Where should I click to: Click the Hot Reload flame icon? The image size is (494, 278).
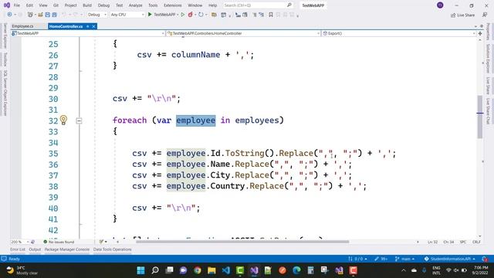click(191, 15)
